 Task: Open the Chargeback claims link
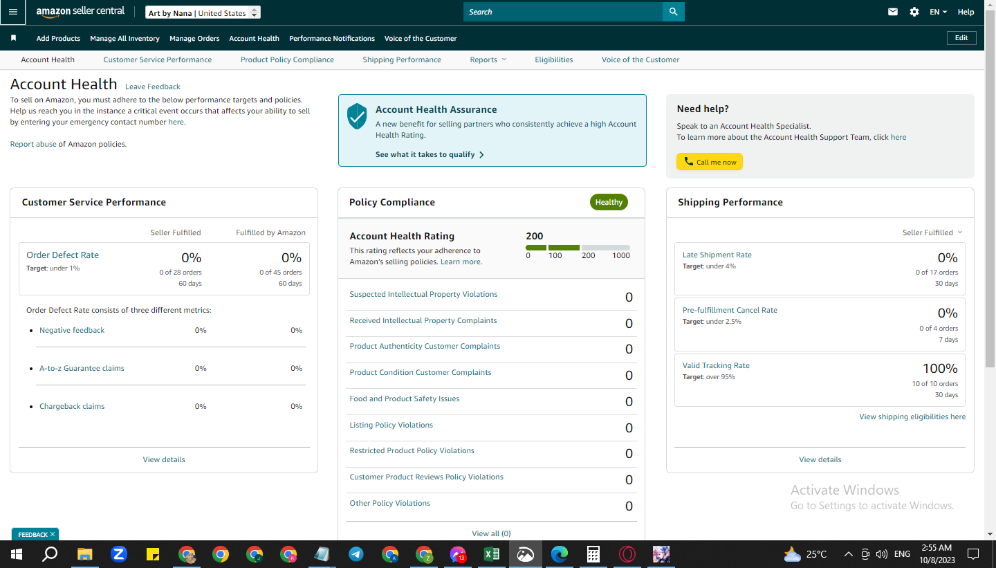point(72,406)
